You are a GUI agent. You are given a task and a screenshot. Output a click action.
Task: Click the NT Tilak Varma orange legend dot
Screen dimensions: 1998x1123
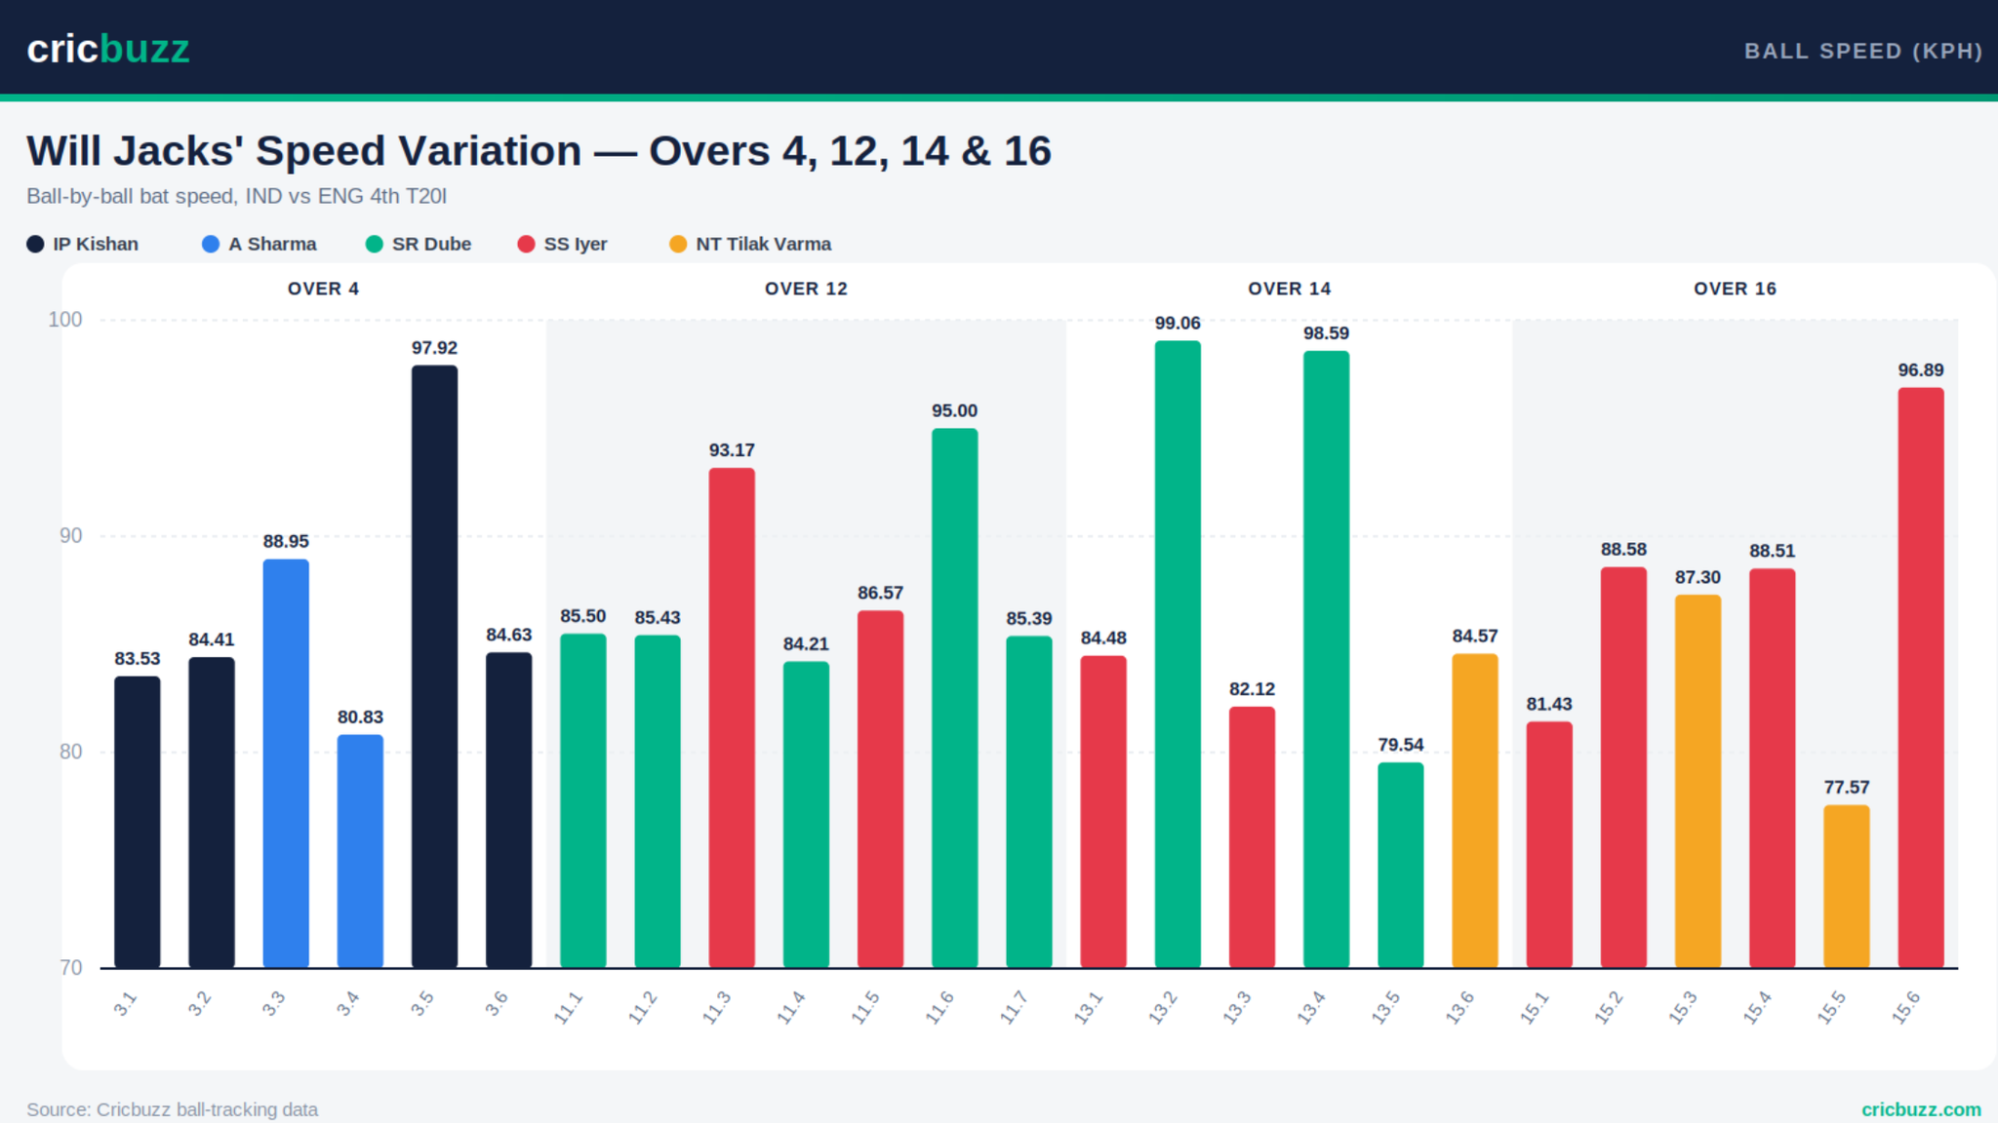click(678, 244)
